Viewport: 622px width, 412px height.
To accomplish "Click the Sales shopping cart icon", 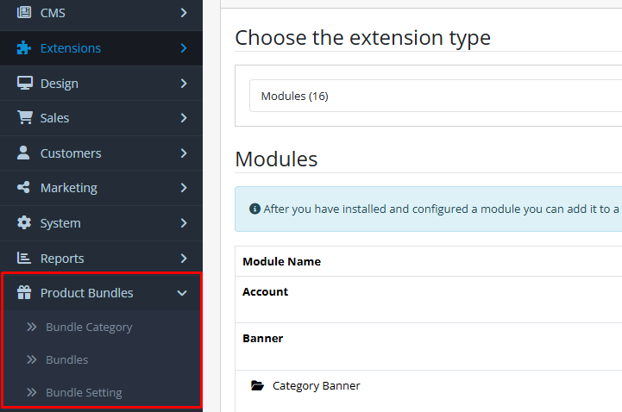I will [x=24, y=118].
